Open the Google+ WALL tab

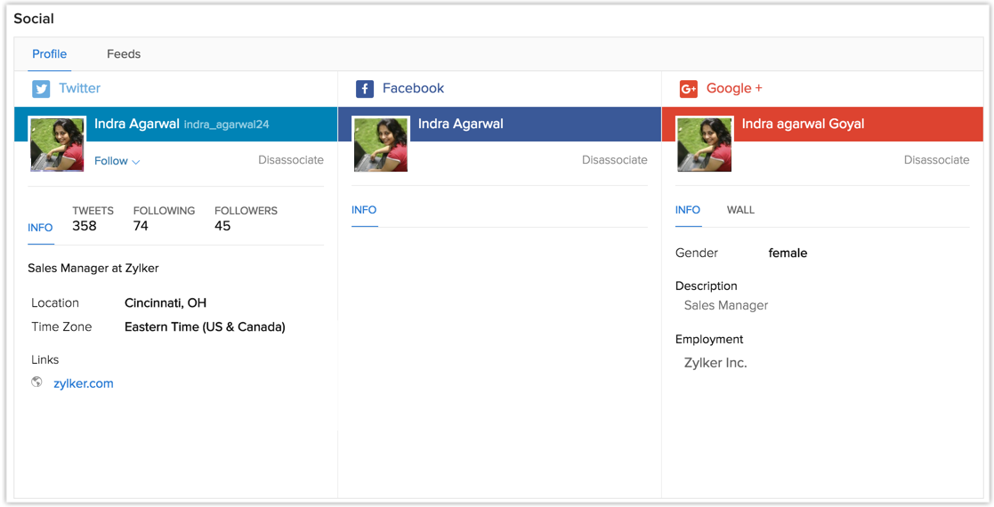(x=740, y=210)
